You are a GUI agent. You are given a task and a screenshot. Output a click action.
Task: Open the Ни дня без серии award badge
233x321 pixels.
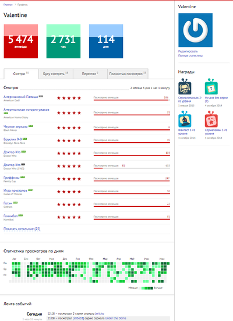(211, 86)
